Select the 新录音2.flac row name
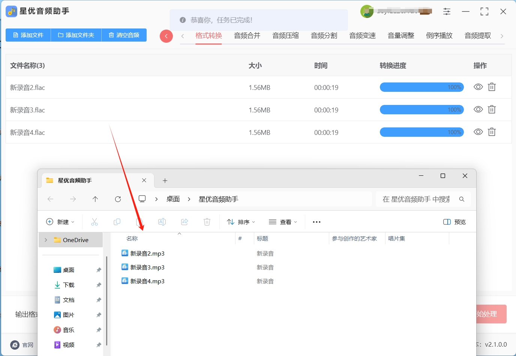The image size is (516, 356). click(x=27, y=88)
